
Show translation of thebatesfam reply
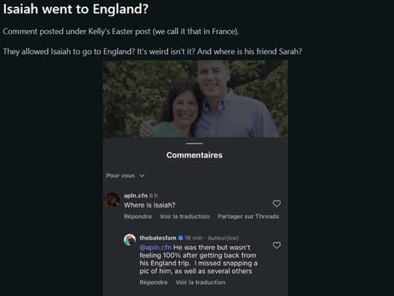point(201,282)
